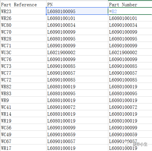Click Part Number column value in WU3C row
The height and width of the screenshot is (151, 152).
click(x=130, y=52)
